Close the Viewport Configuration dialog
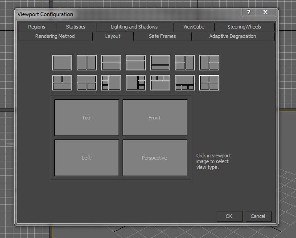This screenshot has width=296, height=238. coord(265,12)
